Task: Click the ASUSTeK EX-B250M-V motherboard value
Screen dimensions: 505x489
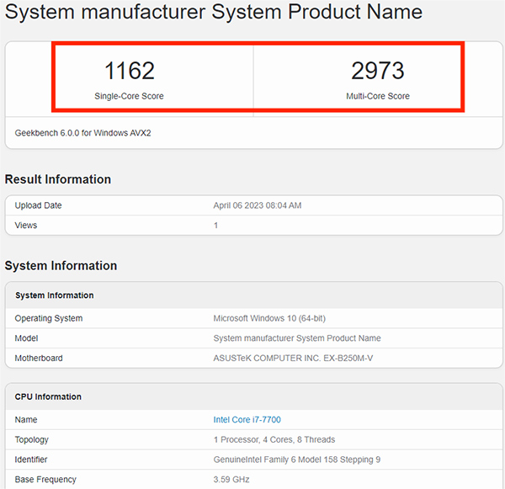Action: tap(294, 359)
